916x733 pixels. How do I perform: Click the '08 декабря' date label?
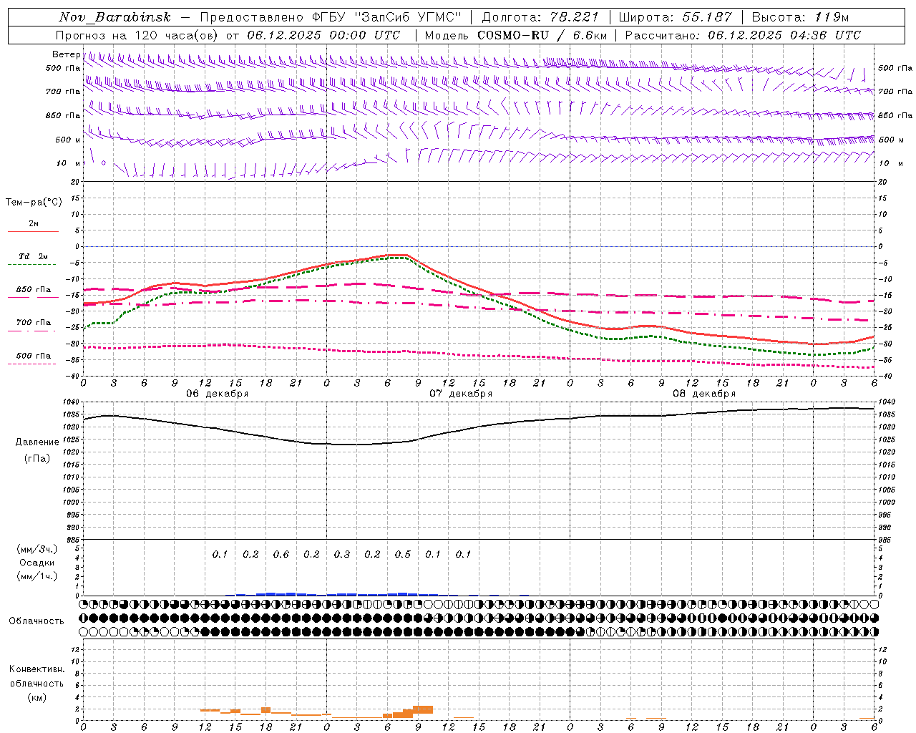(704, 394)
